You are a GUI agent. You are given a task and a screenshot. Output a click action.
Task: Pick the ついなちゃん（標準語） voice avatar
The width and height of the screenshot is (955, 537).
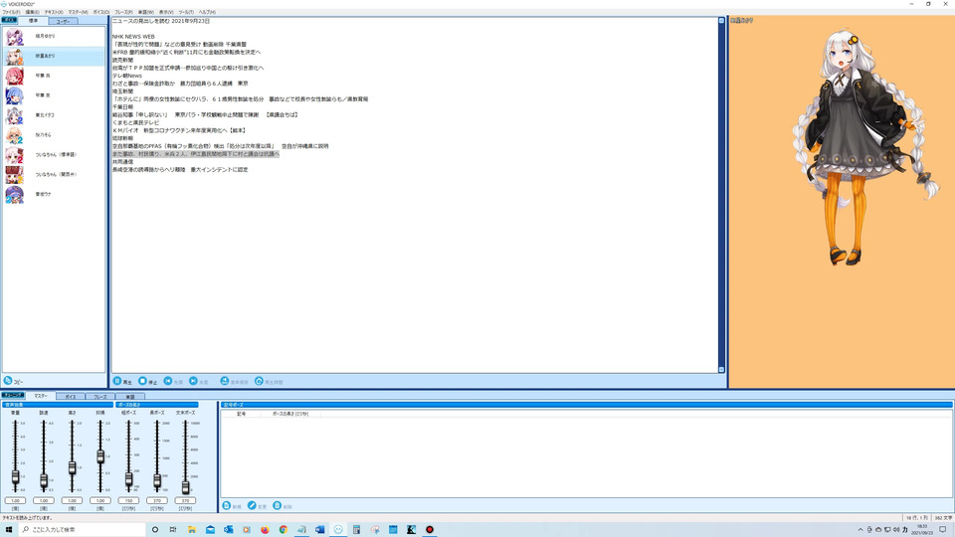click(x=15, y=155)
